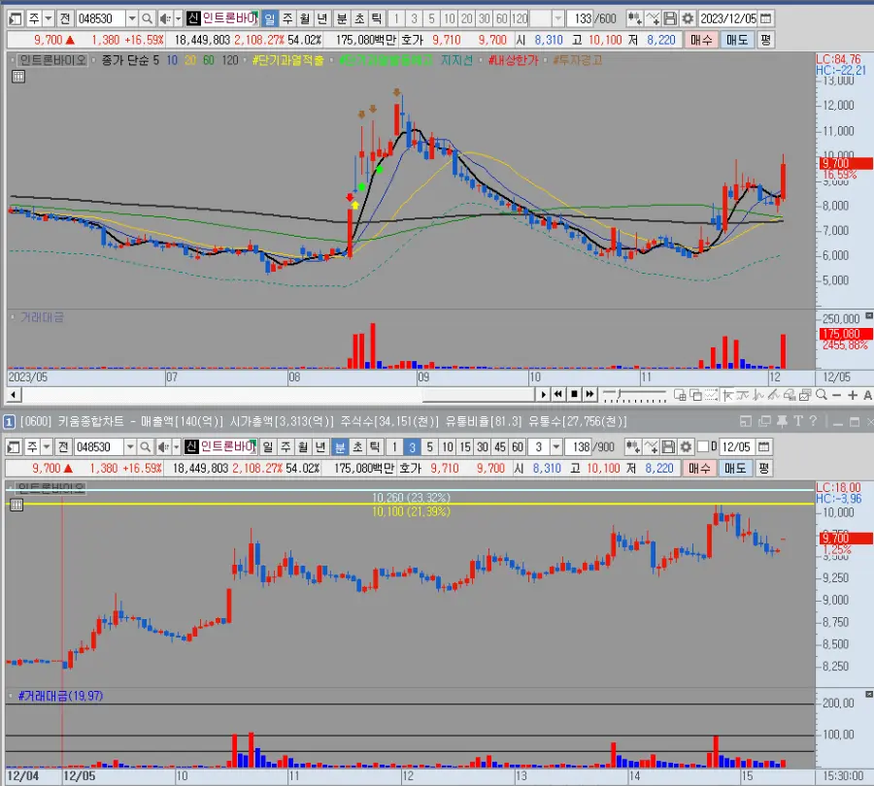The height and width of the screenshot is (786, 874).
Task: Select the 10-minute interval in the lower toolbar
Action: (x=448, y=446)
